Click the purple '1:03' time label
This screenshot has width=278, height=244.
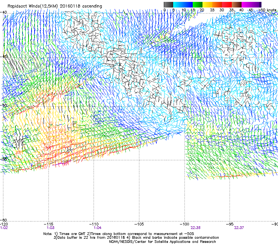(51, 228)
